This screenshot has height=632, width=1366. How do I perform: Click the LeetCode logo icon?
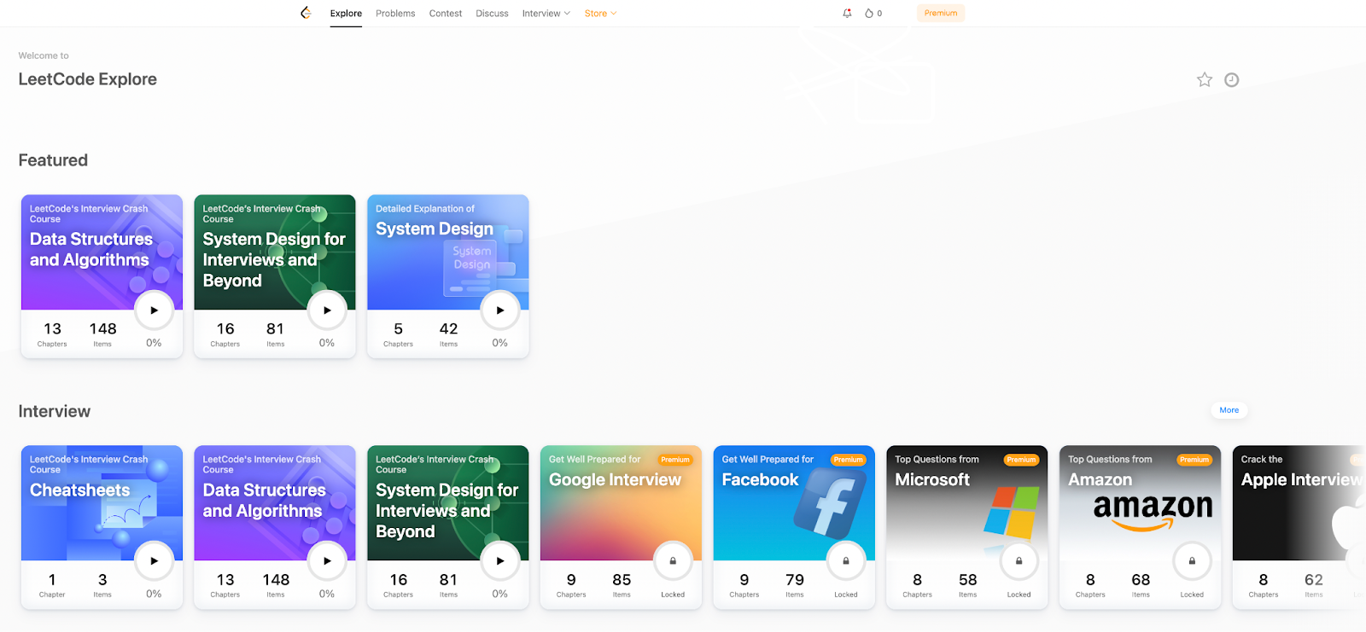306,13
